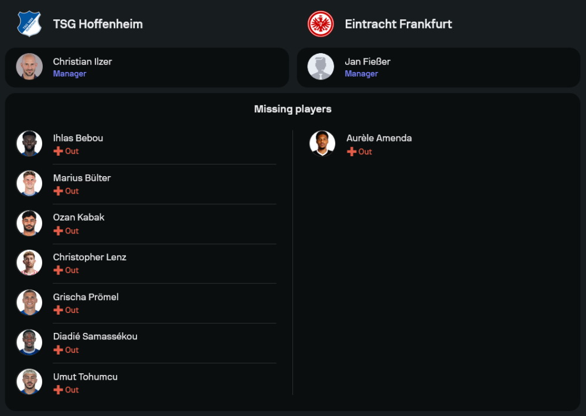
Task: Click the injury cross icon under Aurèle Amenda
Action: (x=352, y=152)
